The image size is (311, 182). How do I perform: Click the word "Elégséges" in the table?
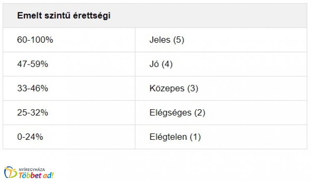170,113
